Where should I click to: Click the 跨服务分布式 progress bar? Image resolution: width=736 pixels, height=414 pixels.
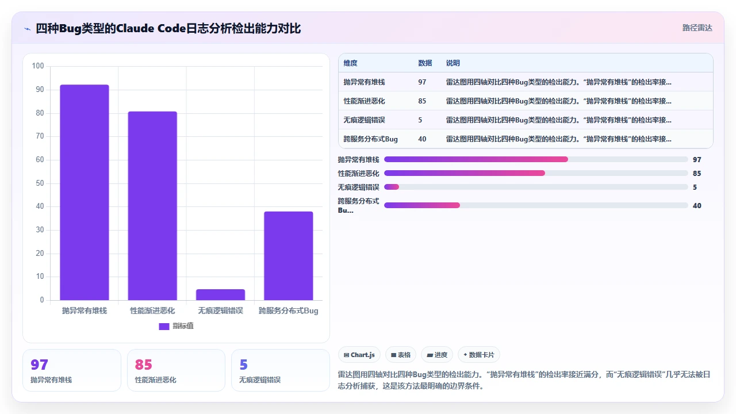coord(536,205)
